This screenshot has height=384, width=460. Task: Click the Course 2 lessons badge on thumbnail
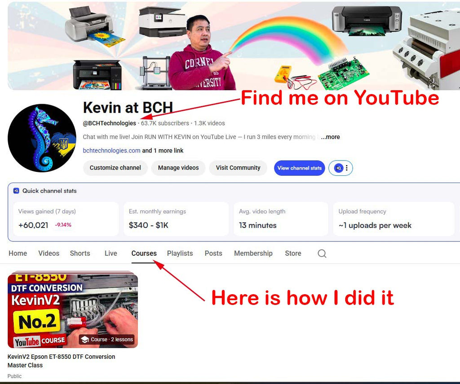point(107,340)
